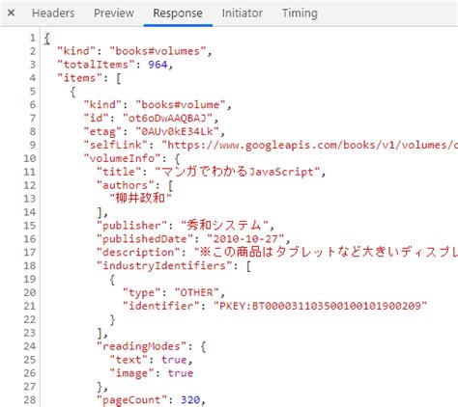The height and width of the screenshot is (407, 458).
Task: Click the "publishedDate" key on line 16
Action: [x=145, y=239]
